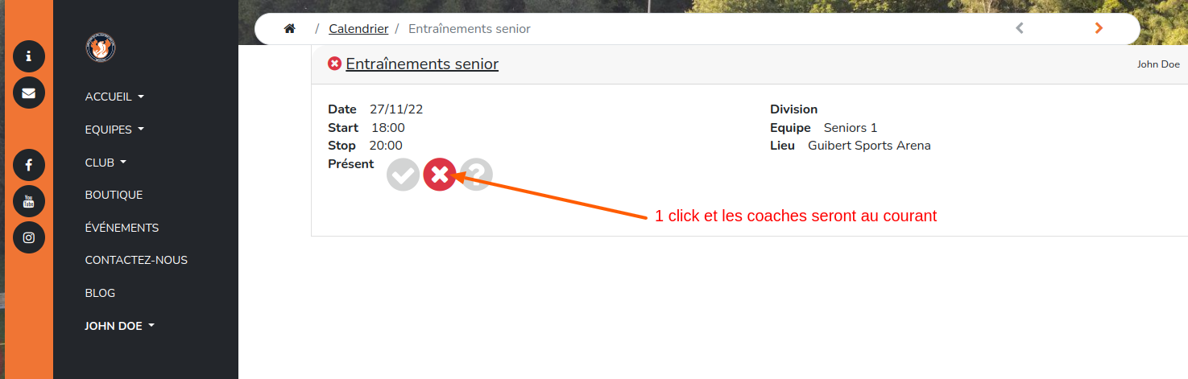The width and height of the screenshot is (1188, 379).
Task: Open the envelope mail icon
Action: [29, 93]
